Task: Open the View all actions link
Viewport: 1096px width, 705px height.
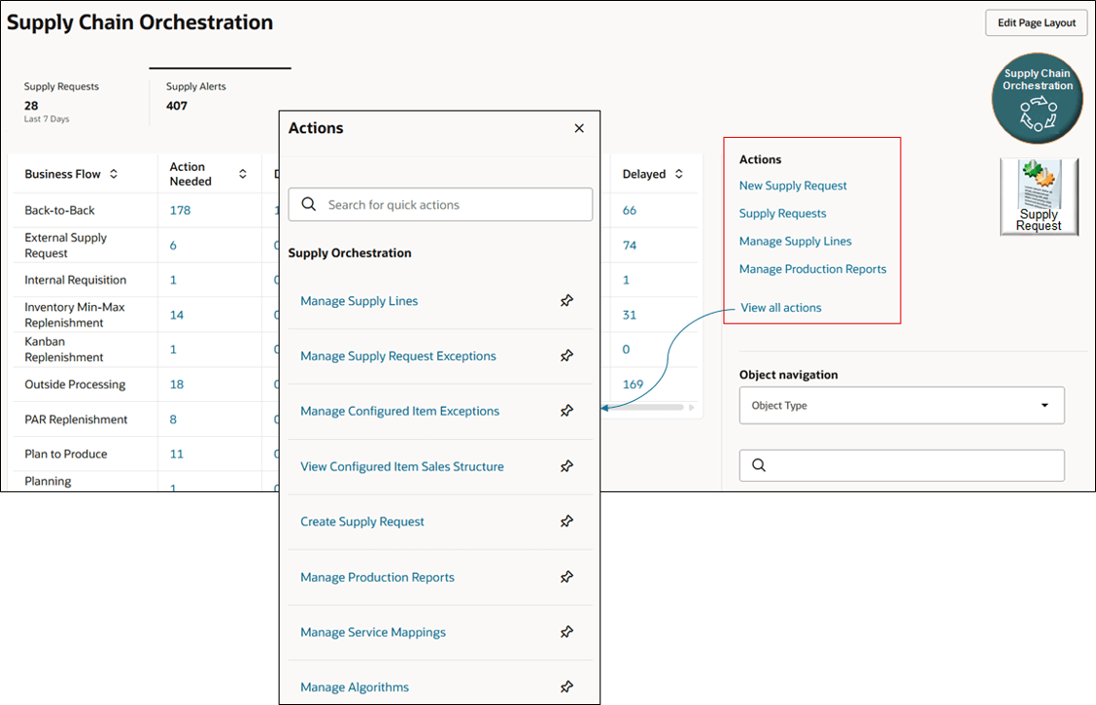Action: (x=778, y=307)
